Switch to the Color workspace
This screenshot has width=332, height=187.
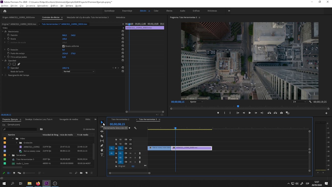click(x=156, y=11)
